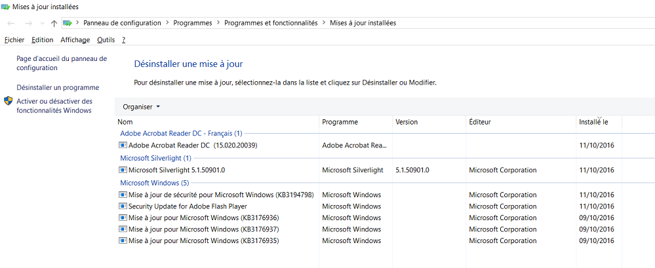Click icon of Security Update for Adobe Flash

coord(123,206)
